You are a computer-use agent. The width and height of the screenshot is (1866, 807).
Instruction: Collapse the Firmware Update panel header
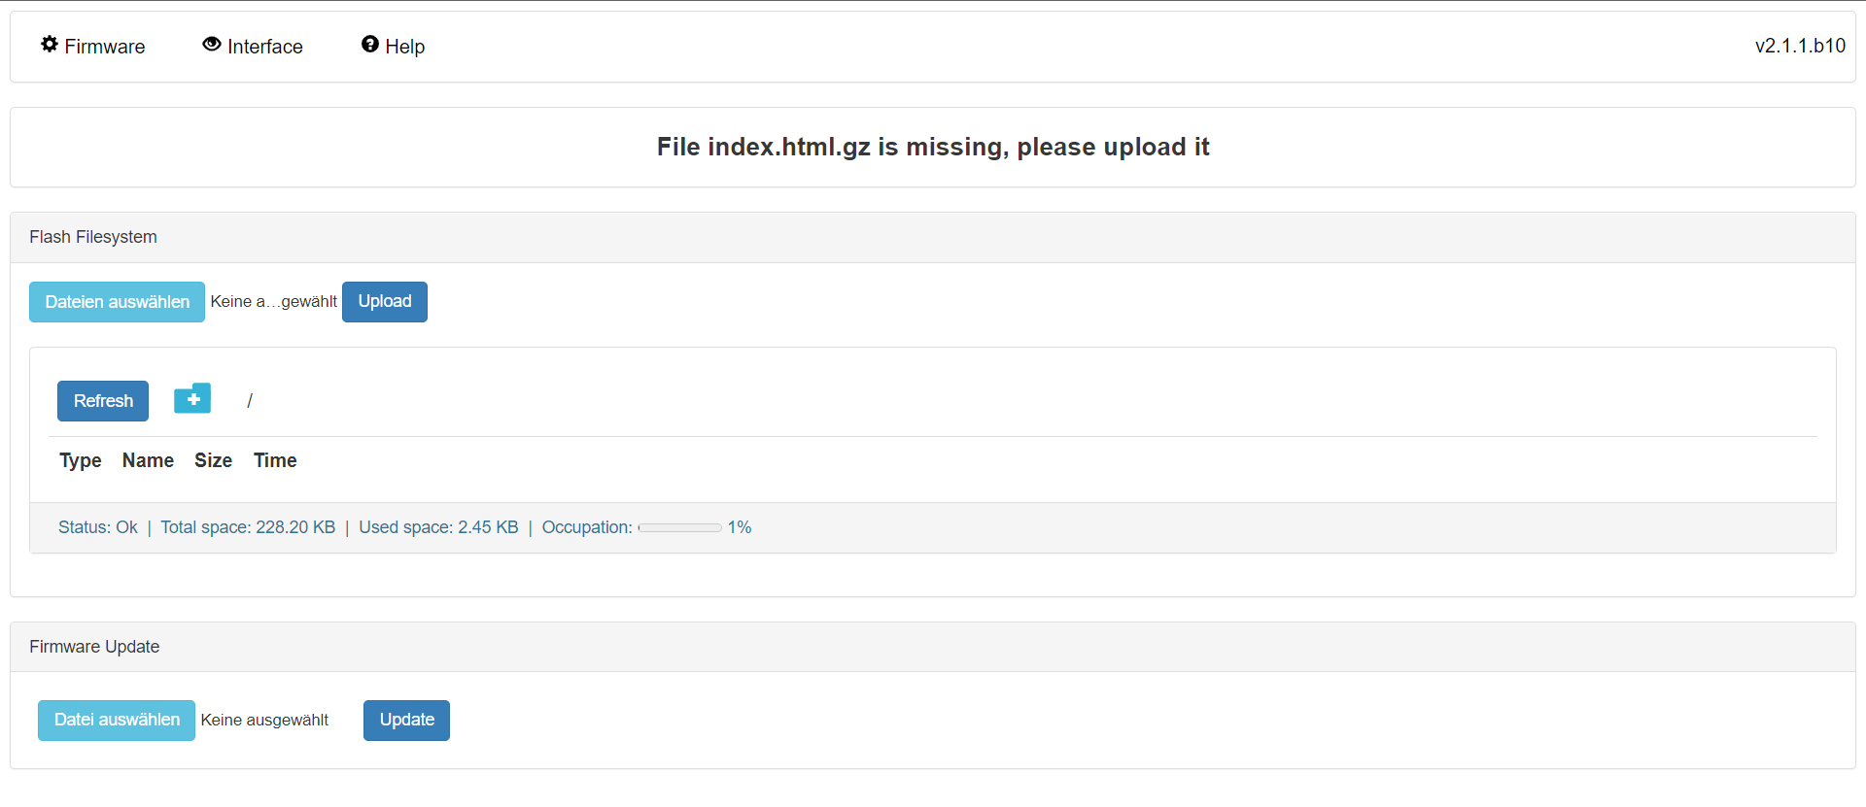click(x=94, y=646)
